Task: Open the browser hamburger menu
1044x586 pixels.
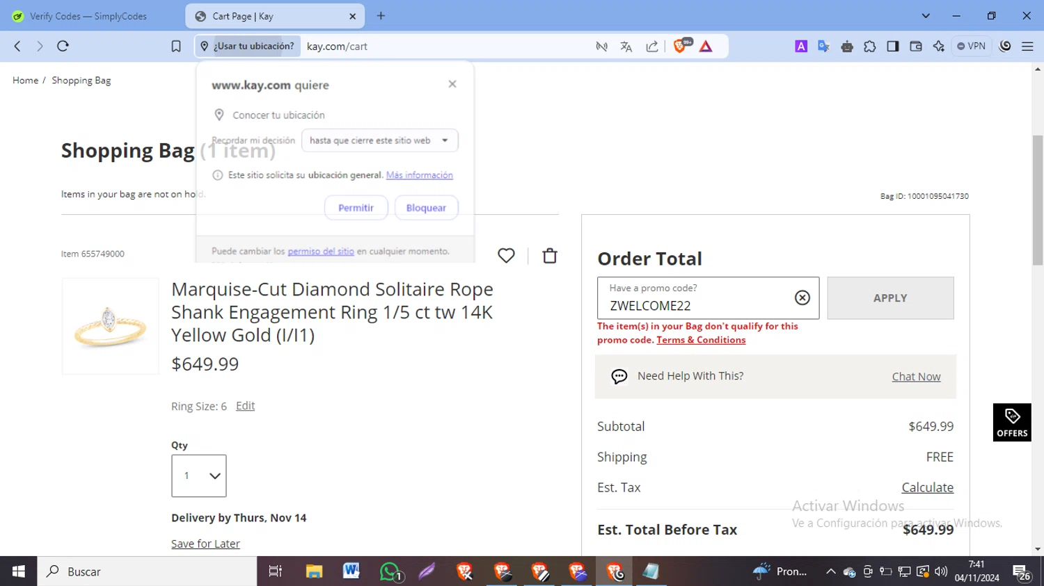Action: (x=1027, y=47)
